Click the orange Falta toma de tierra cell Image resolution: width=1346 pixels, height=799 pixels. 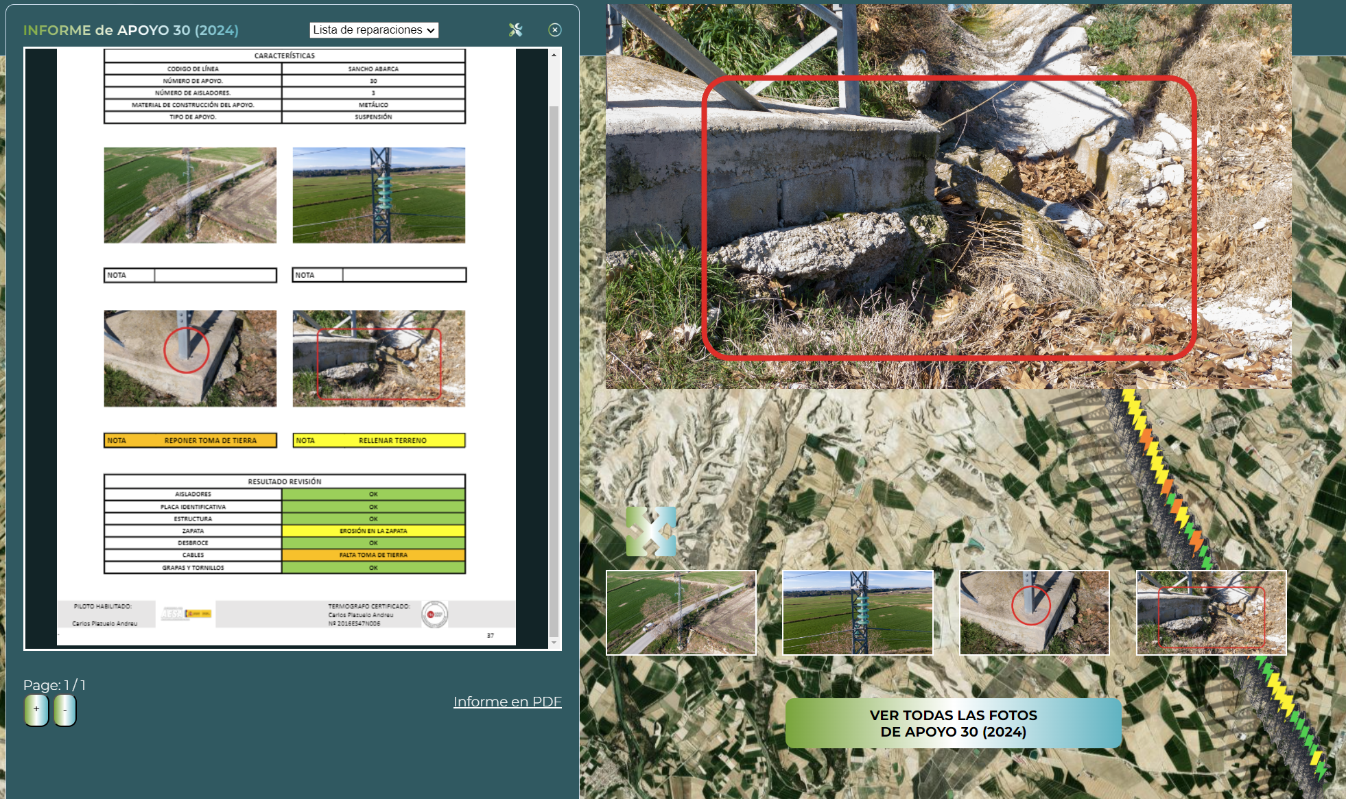(373, 555)
